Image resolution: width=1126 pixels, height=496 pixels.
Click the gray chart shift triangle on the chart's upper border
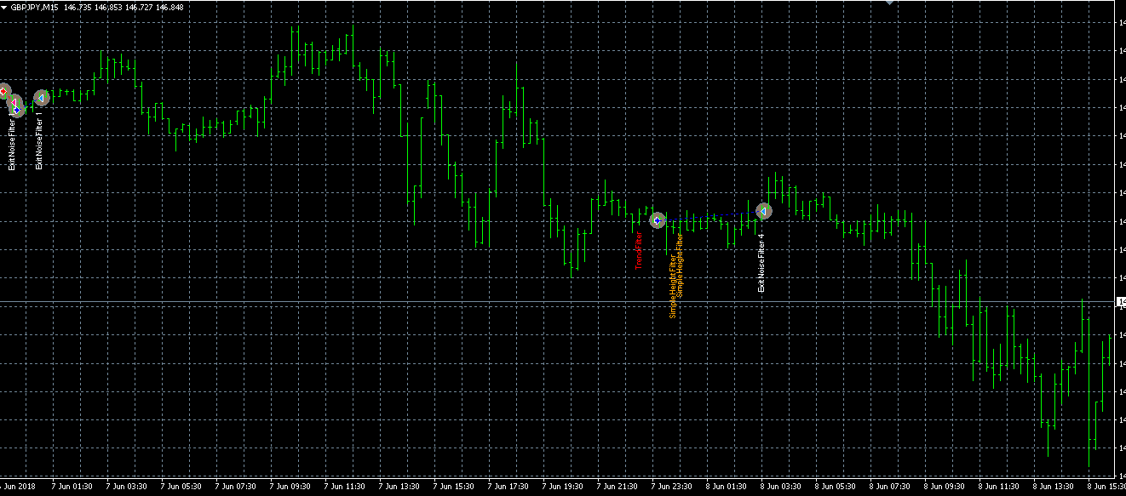click(x=890, y=3)
